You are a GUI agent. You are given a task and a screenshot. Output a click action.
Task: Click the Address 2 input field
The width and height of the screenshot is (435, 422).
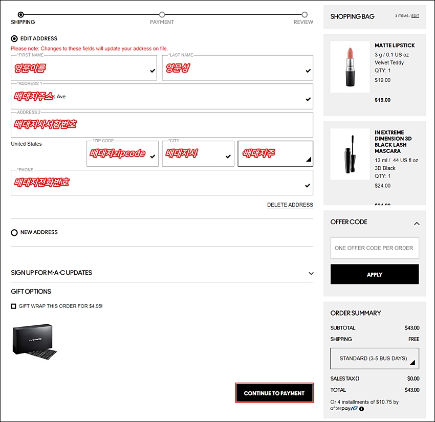point(162,125)
